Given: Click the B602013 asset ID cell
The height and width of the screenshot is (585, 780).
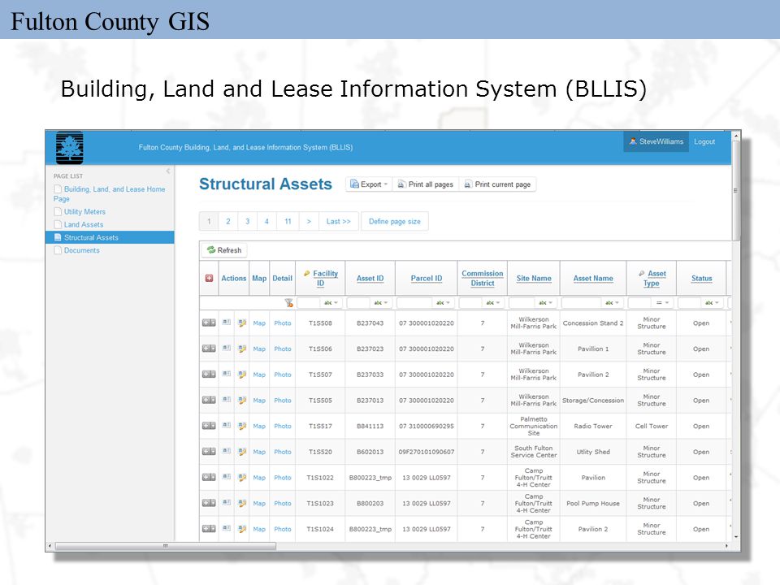Looking at the screenshot, I should 370,452.
